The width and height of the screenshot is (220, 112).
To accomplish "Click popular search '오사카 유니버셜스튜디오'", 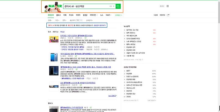I will coord(134,82).
